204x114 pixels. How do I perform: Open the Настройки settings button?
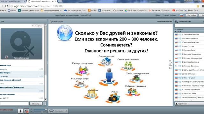(x=192, y=15)
